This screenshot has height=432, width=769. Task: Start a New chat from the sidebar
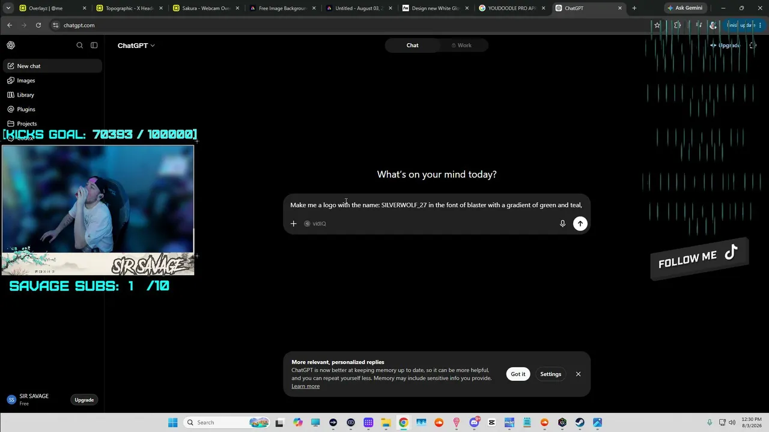click(x=52, y=66)
